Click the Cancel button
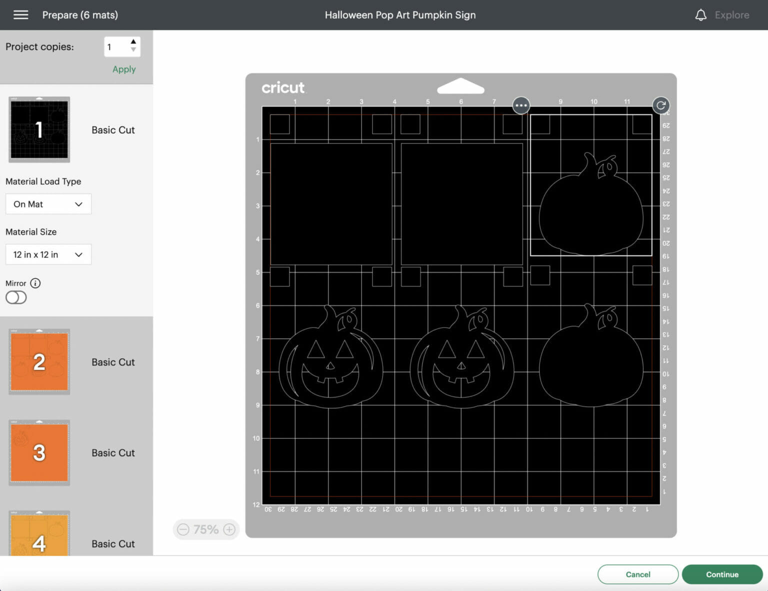This screenshot has width=768, height=591. tap(637, 574)
